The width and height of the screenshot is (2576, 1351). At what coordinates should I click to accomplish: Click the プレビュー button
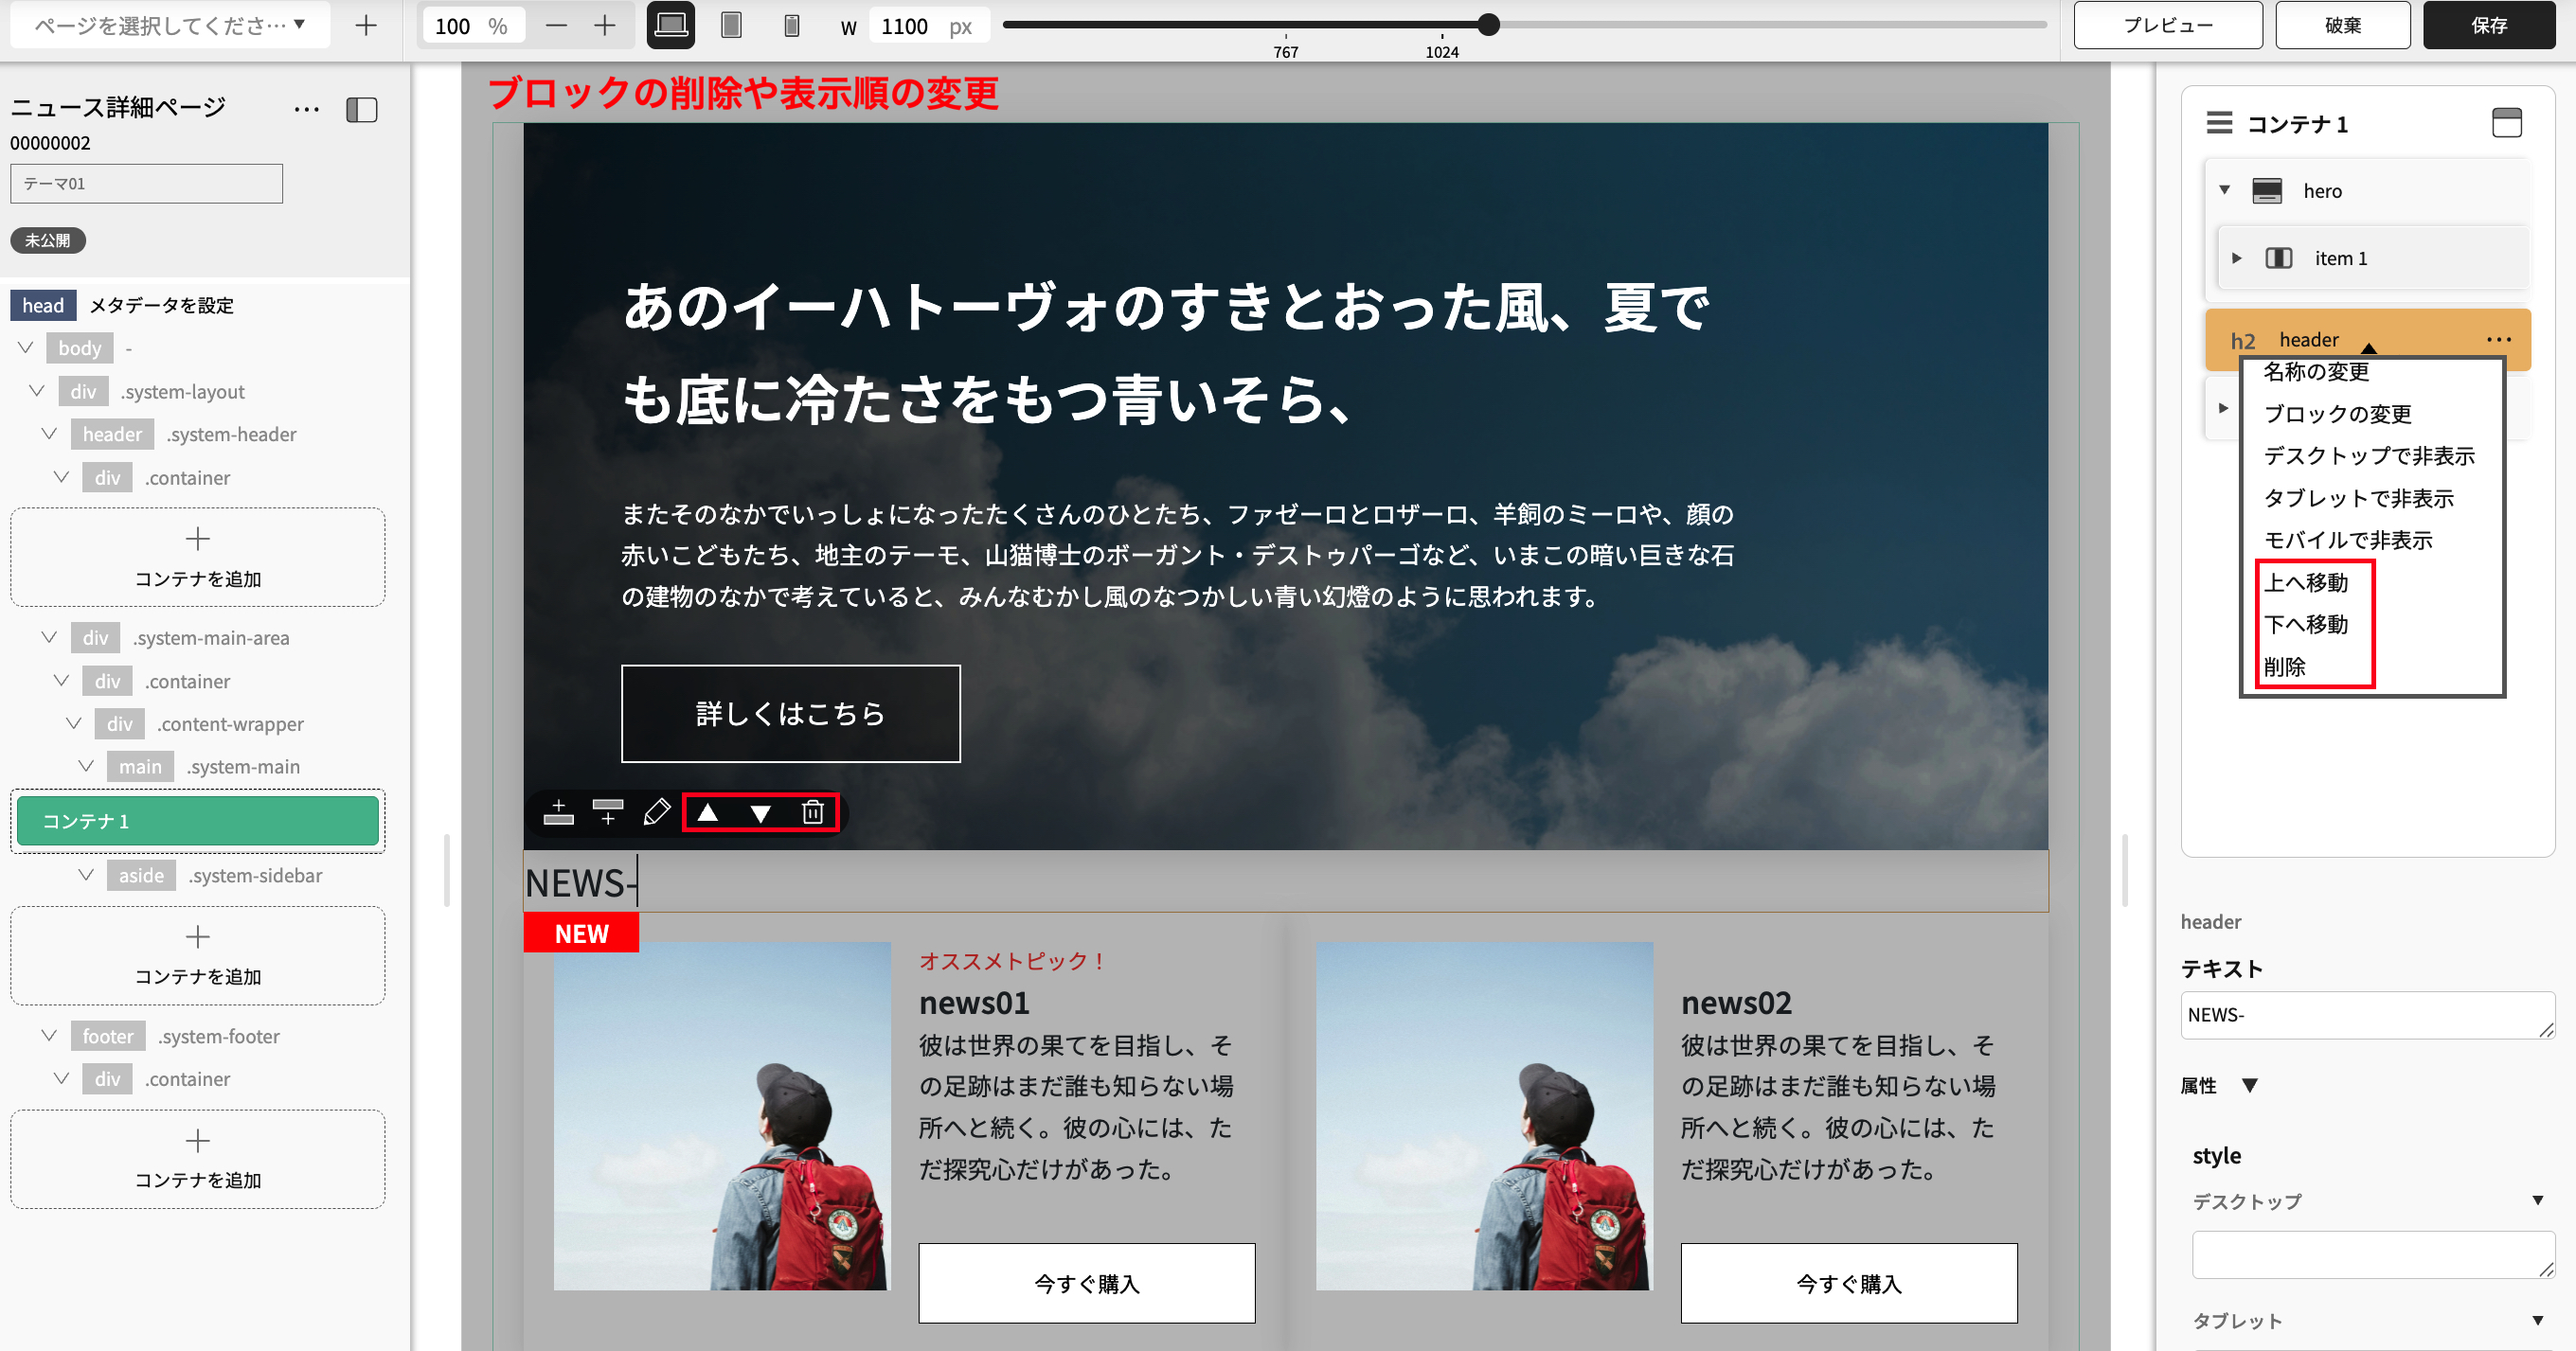click(x=2168, y=25)
